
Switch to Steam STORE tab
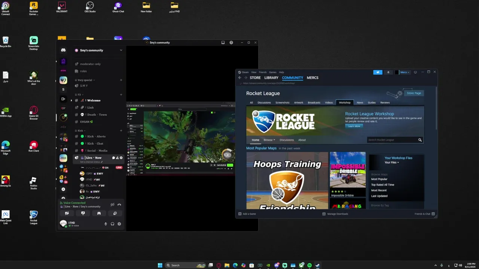[x=255, y=78]
